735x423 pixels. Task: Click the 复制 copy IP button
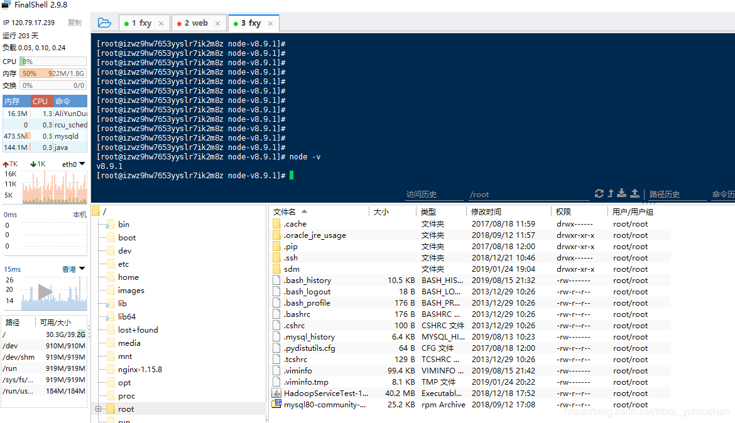click(x=75, y=23)
